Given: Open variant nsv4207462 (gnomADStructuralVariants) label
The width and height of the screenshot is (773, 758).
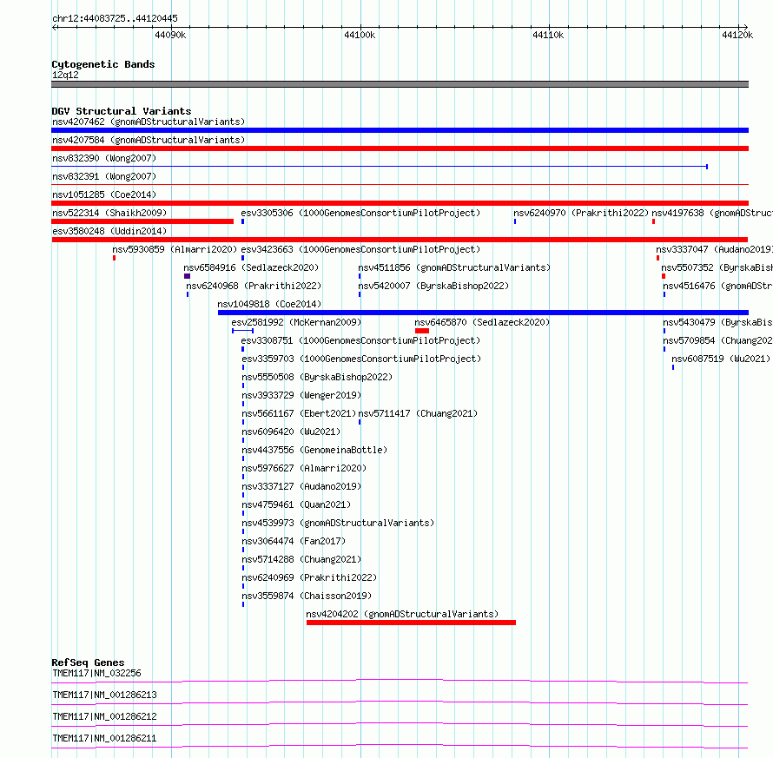Looking at the screenshot, I should point(149,122).
